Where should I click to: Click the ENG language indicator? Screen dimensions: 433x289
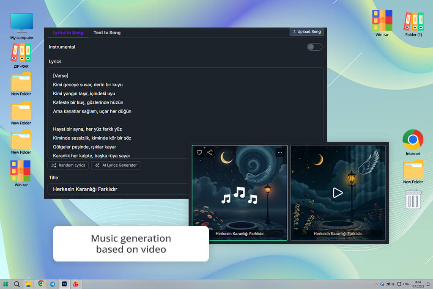(406, 284)
